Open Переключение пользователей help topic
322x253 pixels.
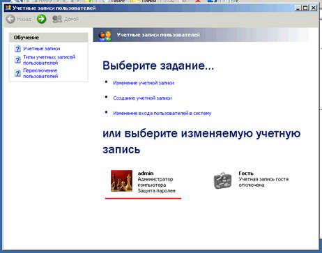click(x=40, y=73)
